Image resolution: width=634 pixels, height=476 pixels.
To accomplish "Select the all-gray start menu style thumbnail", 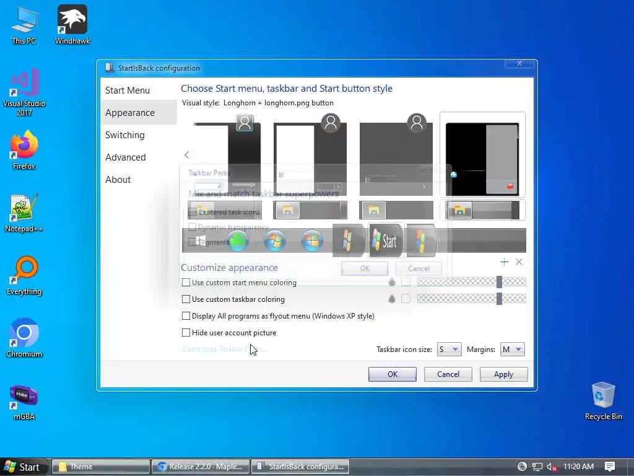I will [x=396, y=155].
